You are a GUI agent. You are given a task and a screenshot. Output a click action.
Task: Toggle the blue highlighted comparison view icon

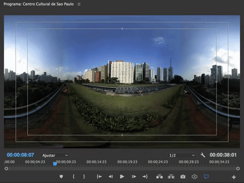click(206, 177)
